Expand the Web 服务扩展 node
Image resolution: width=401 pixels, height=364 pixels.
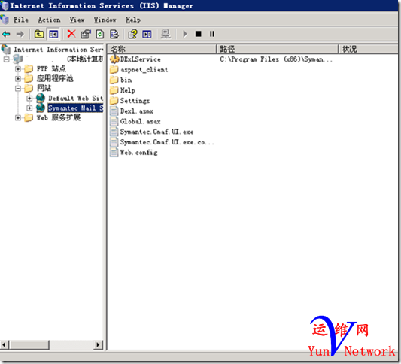[18, 117]
